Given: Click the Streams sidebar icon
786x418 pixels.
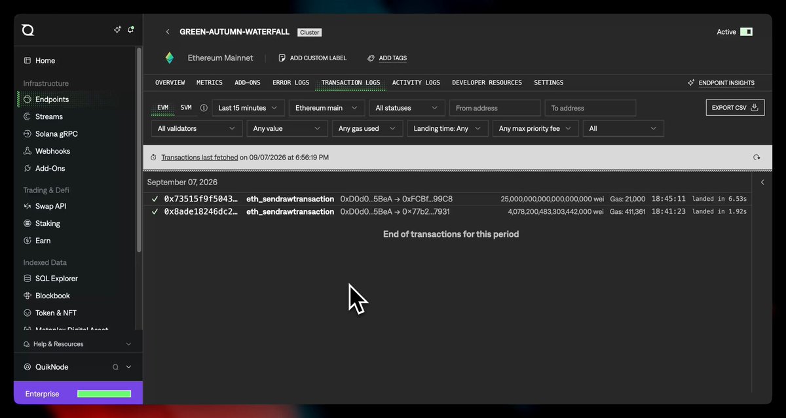Looking at the screenshot, I should click(28, 117).
